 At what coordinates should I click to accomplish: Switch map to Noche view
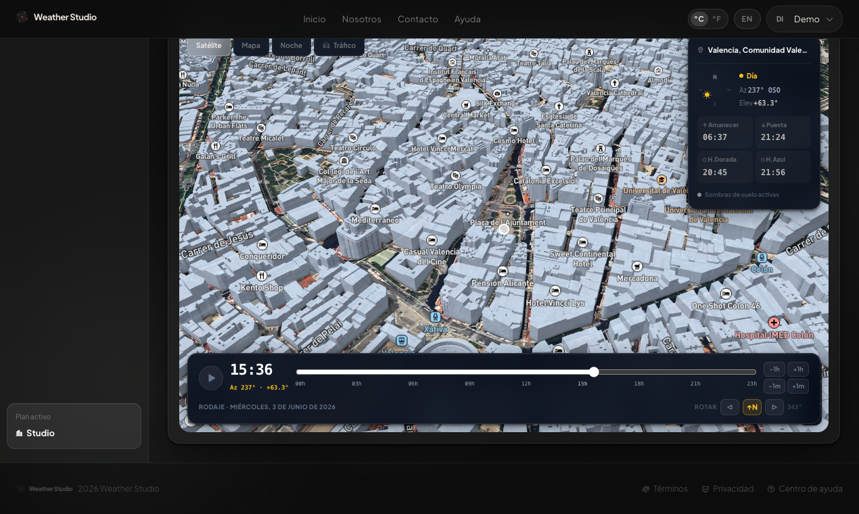291,46
